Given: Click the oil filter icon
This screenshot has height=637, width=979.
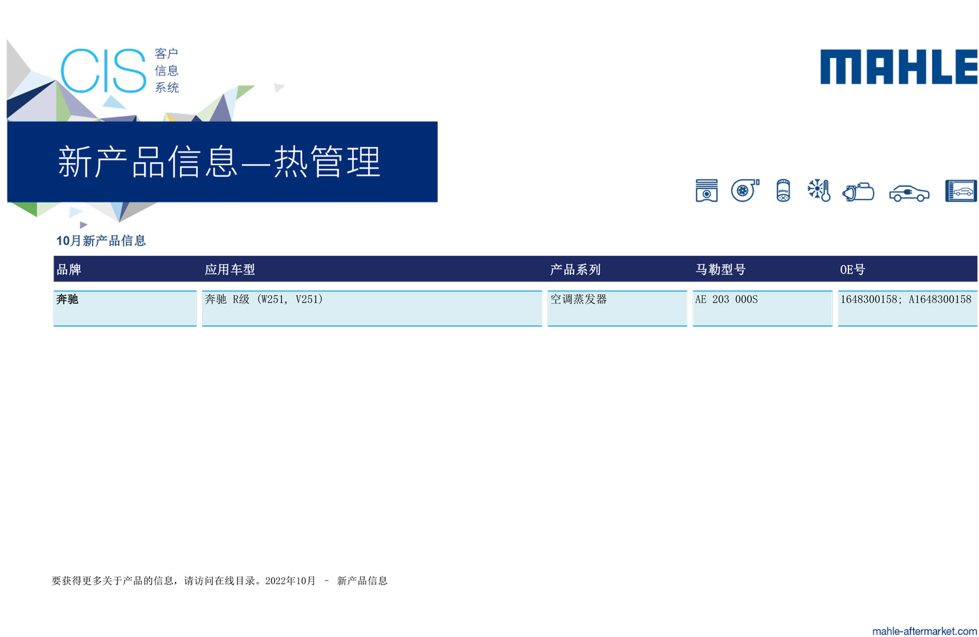Looking at the screenshot, I should [x=783, y=191].
